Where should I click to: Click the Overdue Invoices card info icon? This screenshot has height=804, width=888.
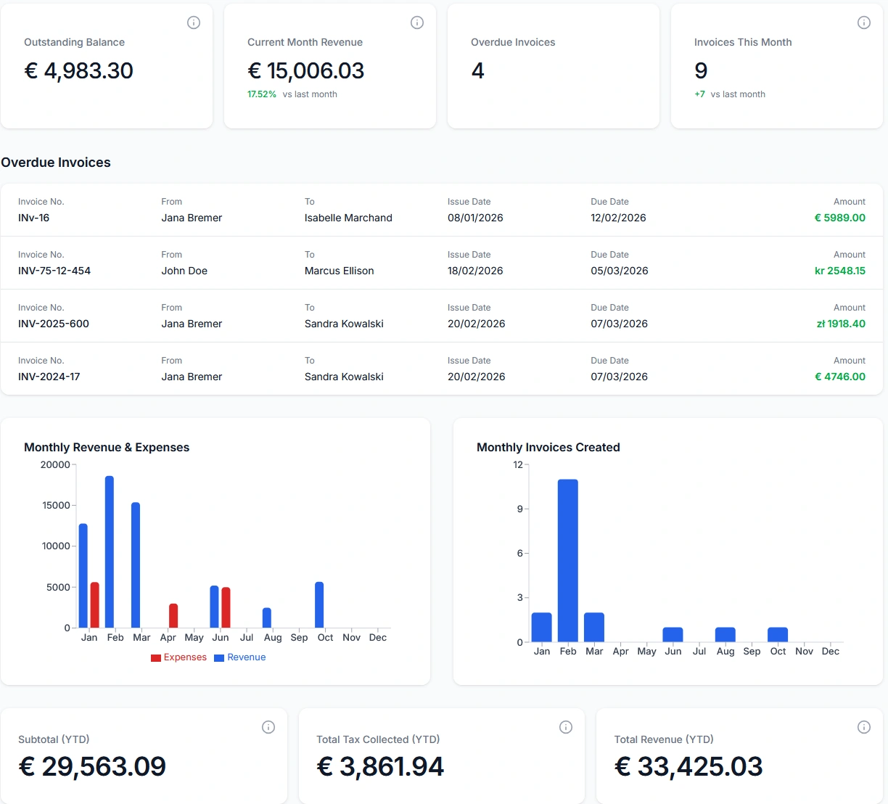[x=641, y=22]
